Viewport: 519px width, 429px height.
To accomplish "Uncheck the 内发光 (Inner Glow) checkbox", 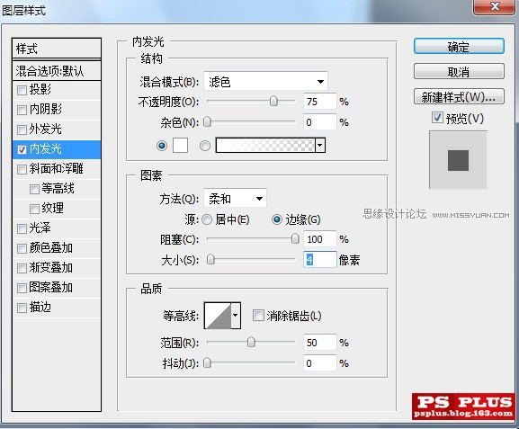I will [x=22, y=149].
